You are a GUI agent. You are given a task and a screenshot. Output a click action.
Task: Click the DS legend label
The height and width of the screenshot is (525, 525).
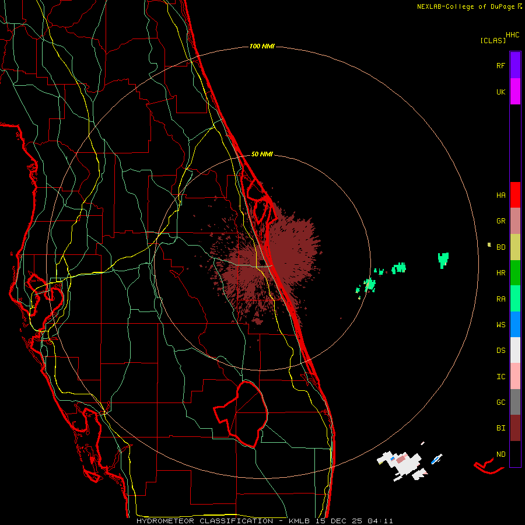coord(501,351)
